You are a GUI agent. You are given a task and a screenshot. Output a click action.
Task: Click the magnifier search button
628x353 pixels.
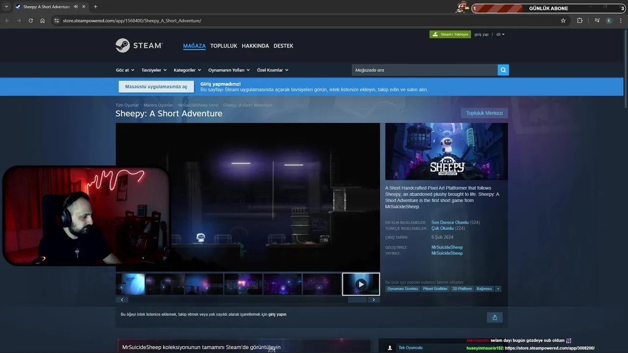[503, 70]
